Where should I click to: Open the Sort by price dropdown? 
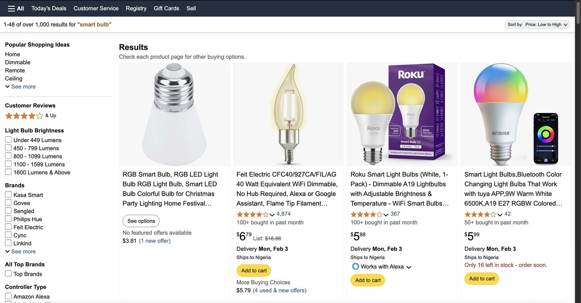[x=537, y=25]
